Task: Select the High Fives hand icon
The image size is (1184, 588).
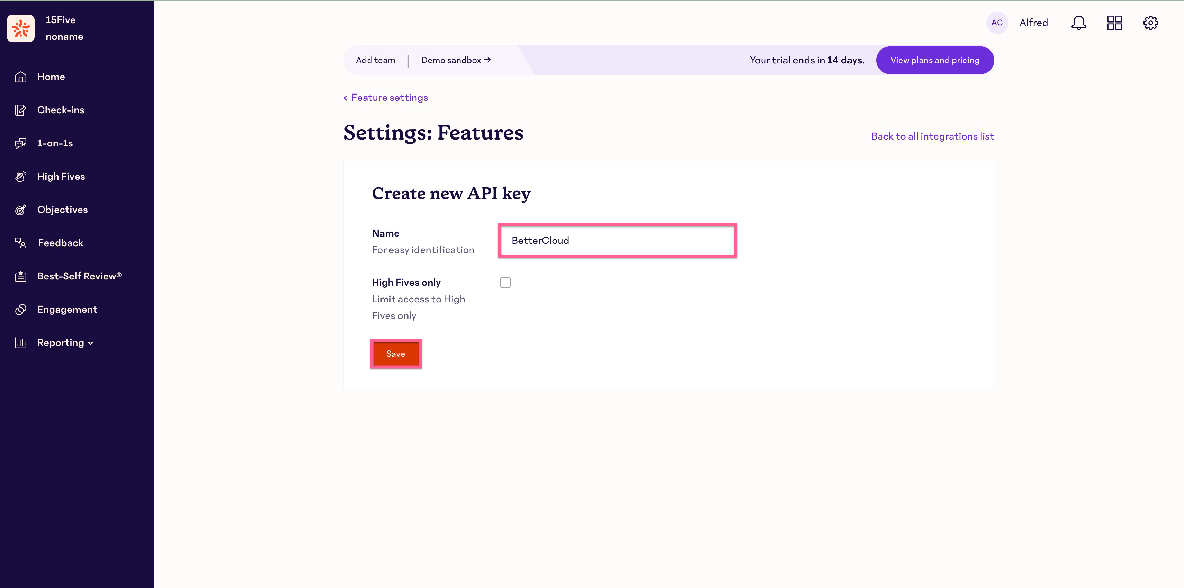Action: [x=21, y=176]
